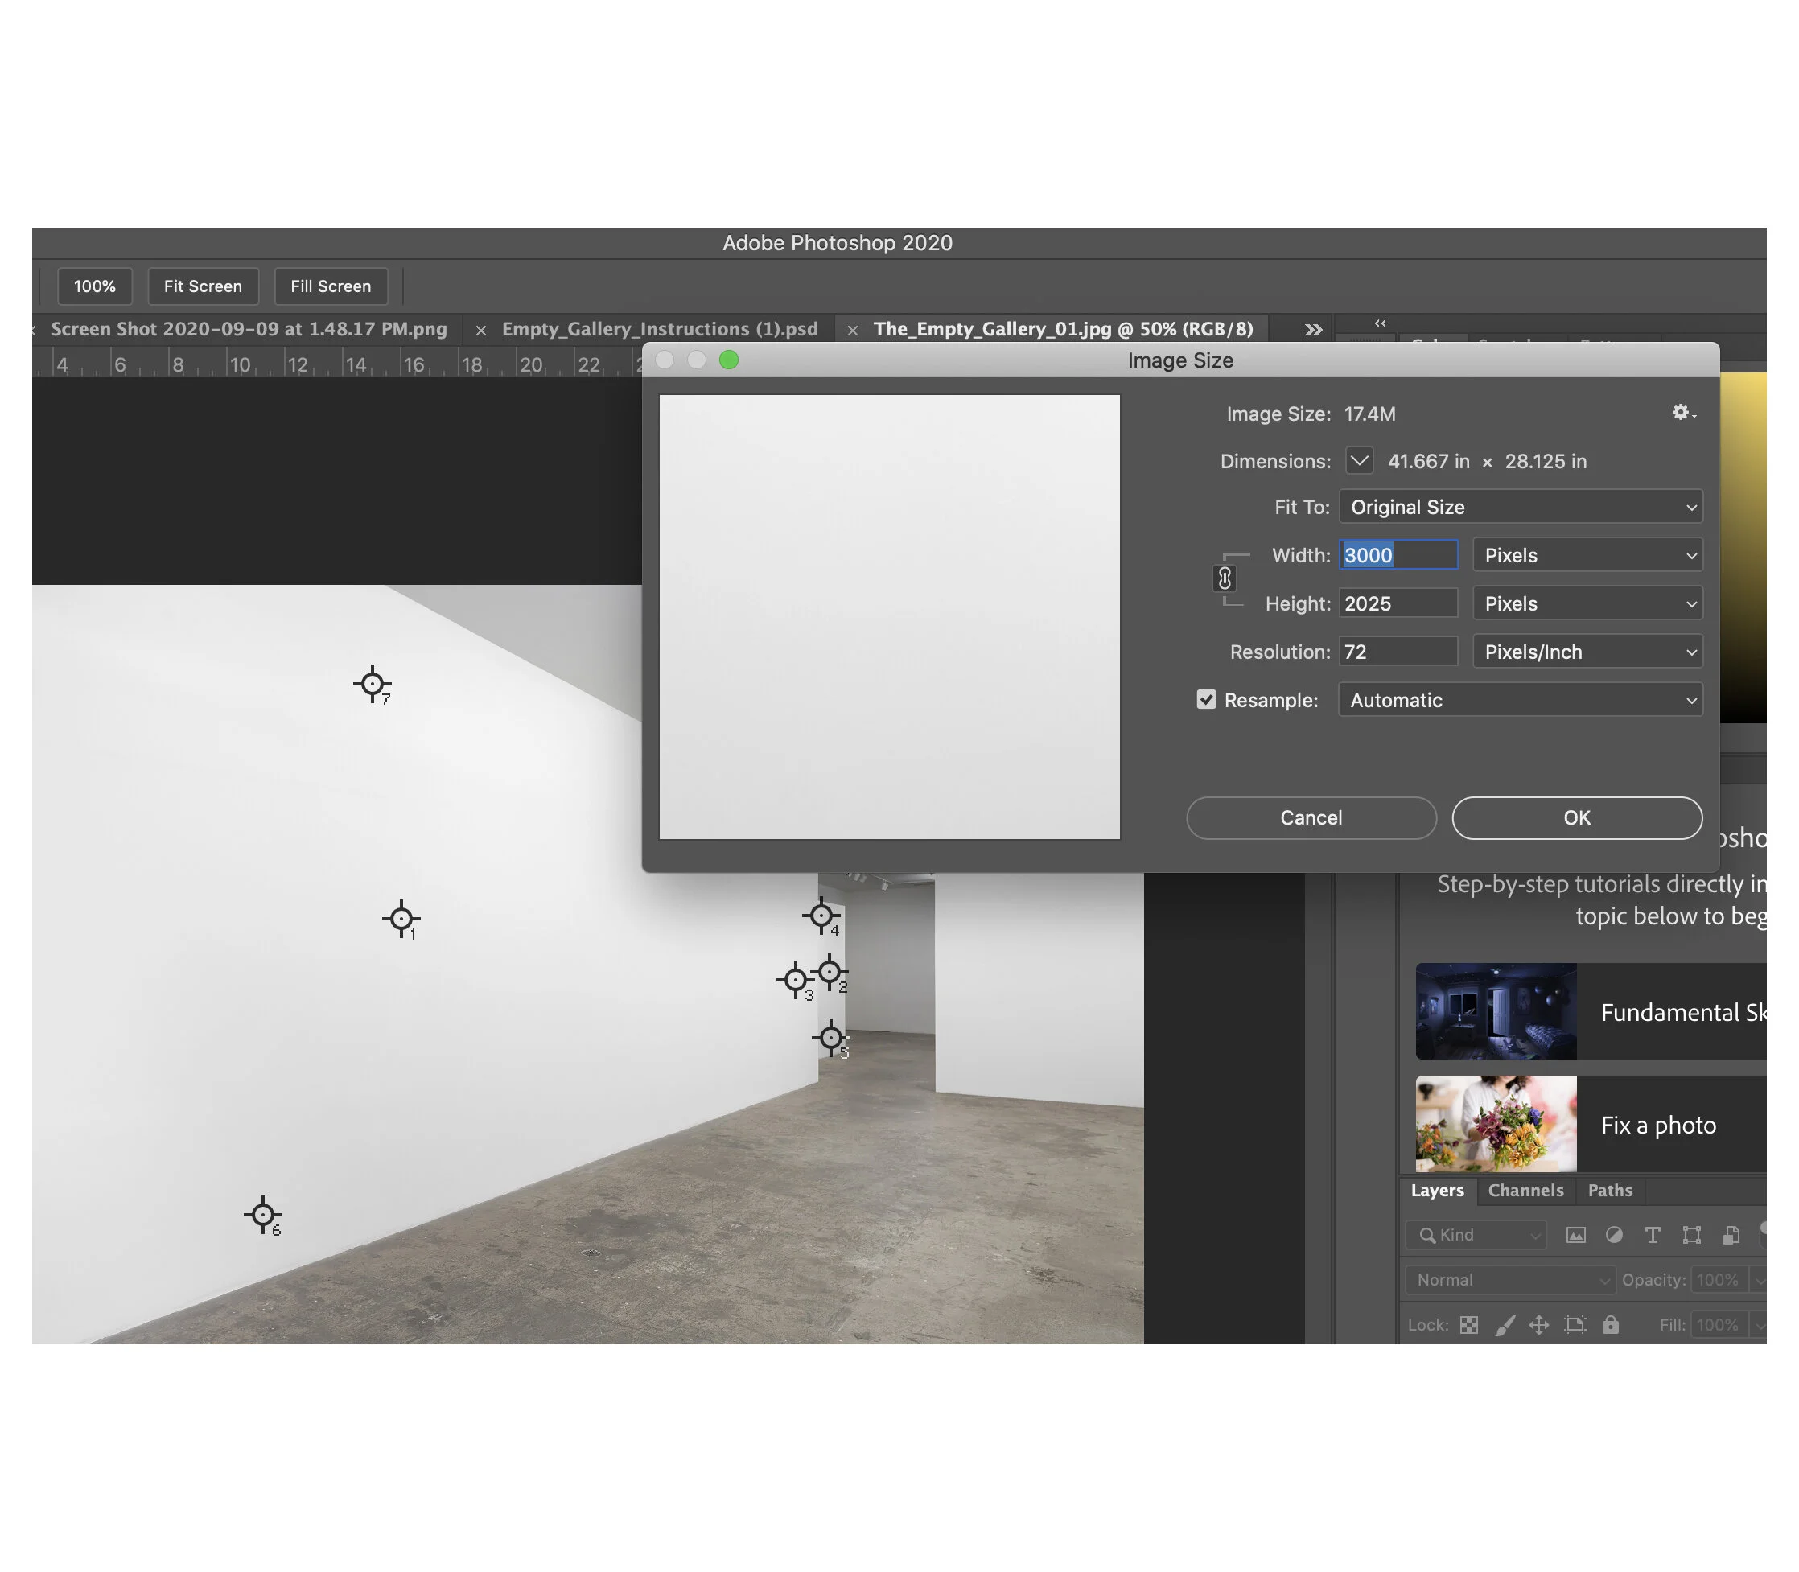Click the Height input field
Screen dimensions: 1799x1572
click(1398, 603)
